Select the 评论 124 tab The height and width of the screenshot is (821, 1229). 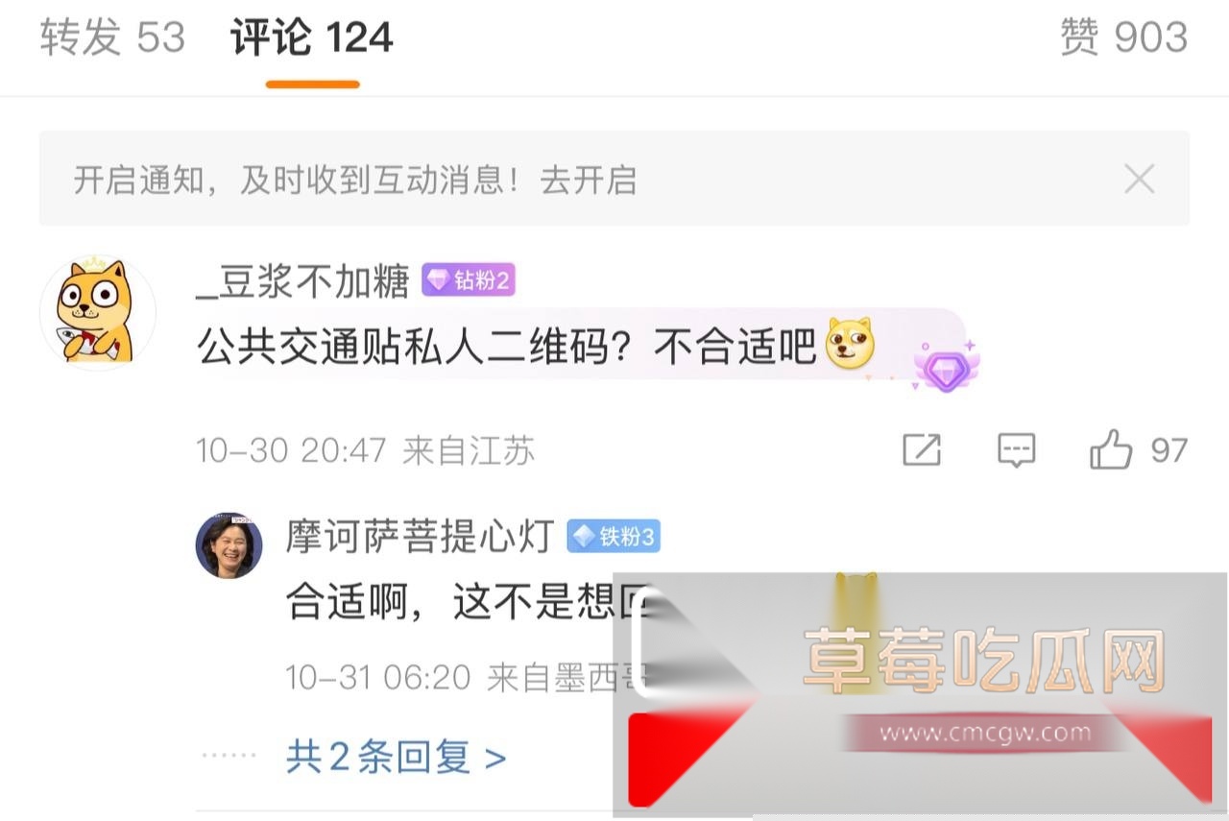point(312,37)
